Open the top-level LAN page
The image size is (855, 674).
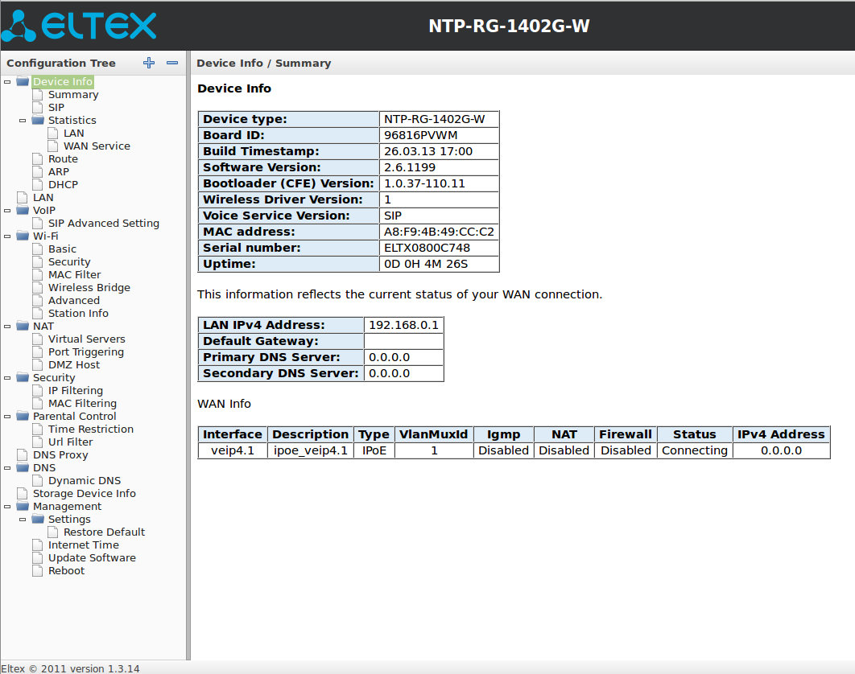tap(43, 198)
